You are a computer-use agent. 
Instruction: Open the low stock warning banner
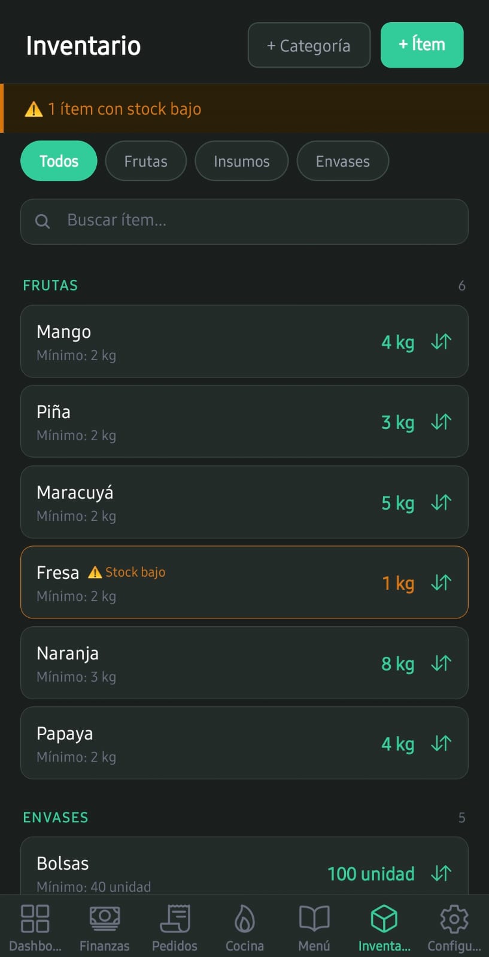244,108
